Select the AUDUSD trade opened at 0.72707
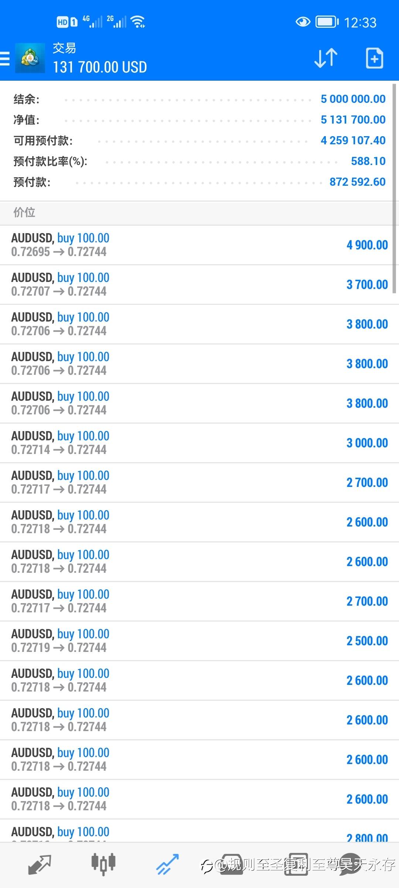Image resolution: width=399 pixels, height=888 pixels. pyautogui.click(x=199, y=285)
